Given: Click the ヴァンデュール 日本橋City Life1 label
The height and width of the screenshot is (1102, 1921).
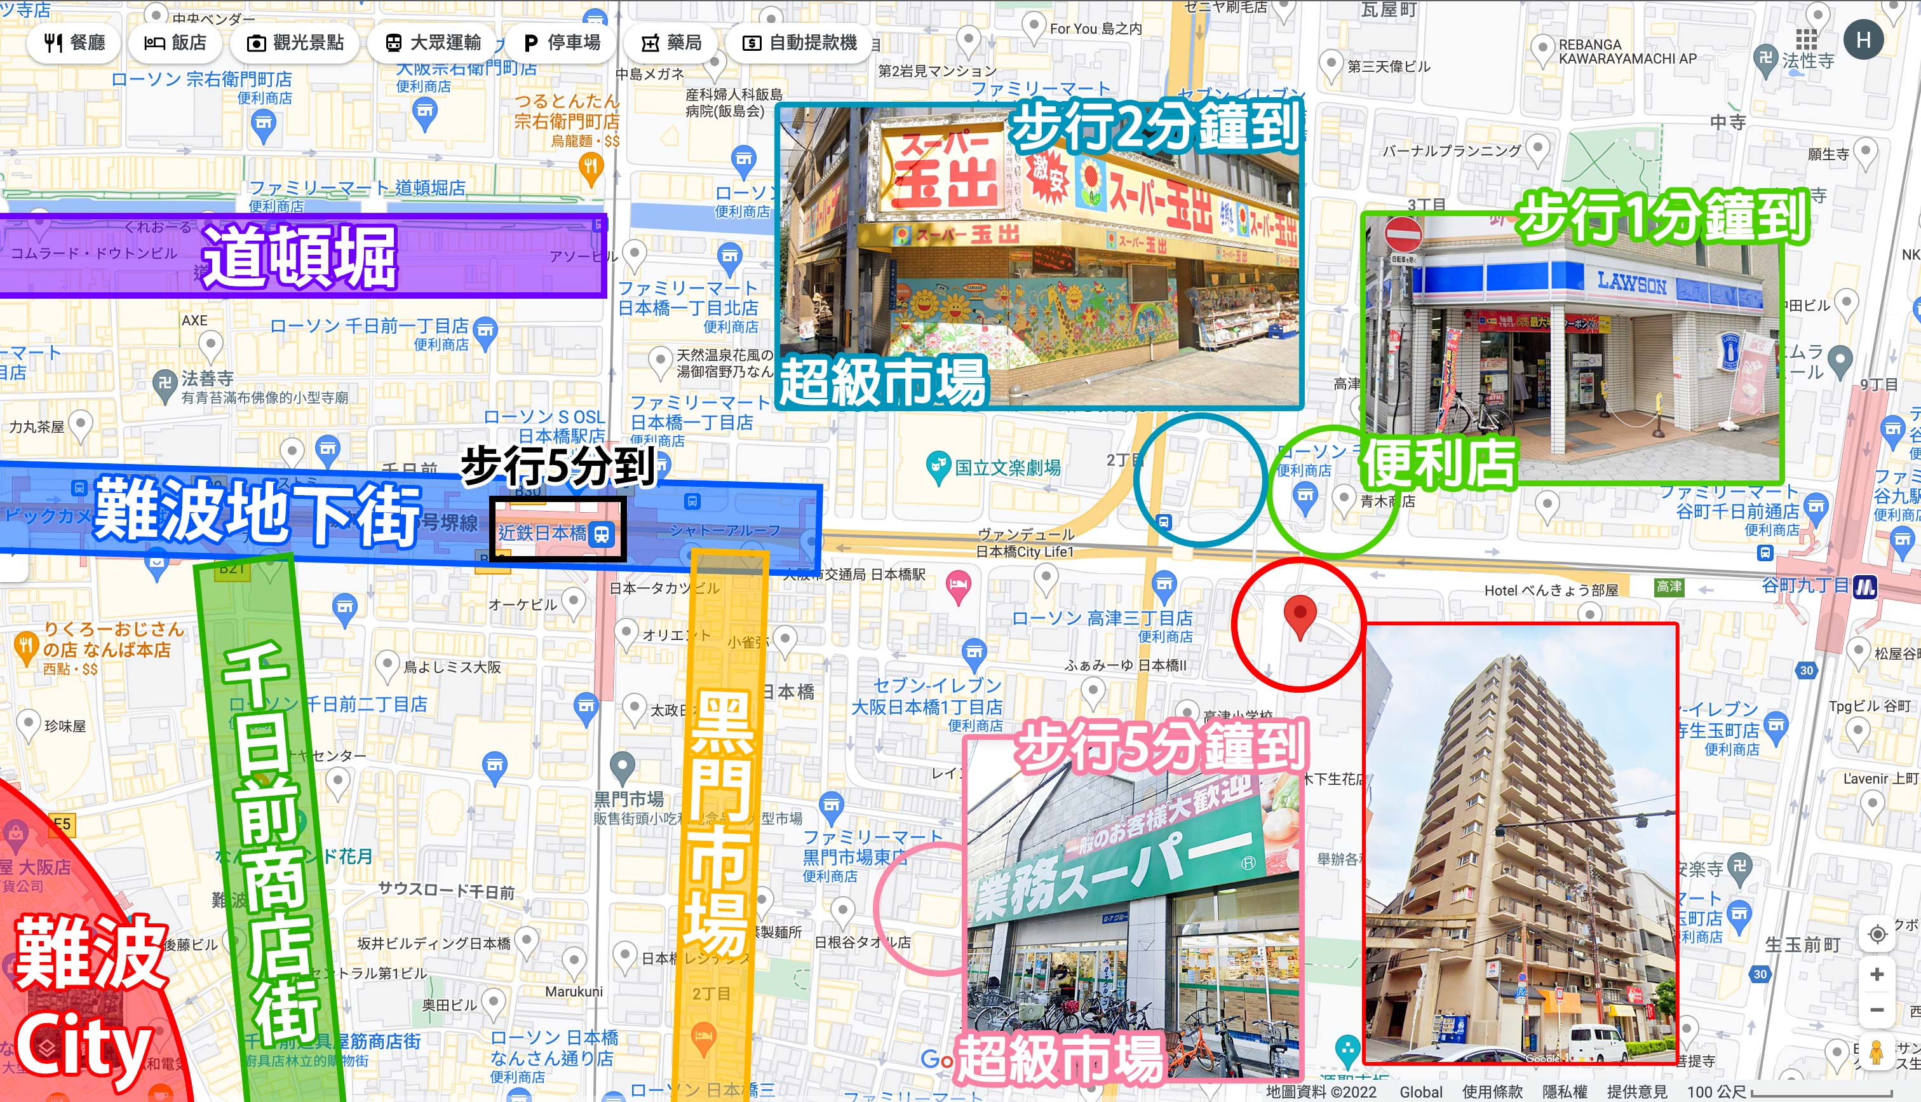Looking at the screenshot, I should 1025,543.
